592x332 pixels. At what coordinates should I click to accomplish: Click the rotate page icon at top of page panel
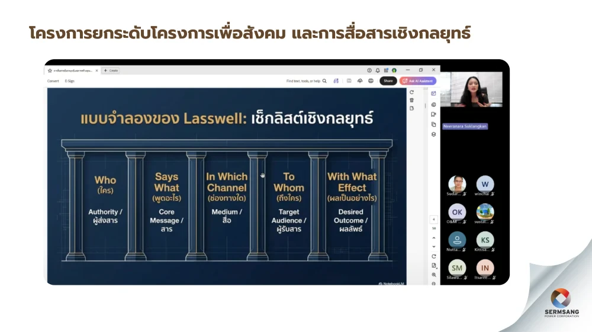coord(411,92)
